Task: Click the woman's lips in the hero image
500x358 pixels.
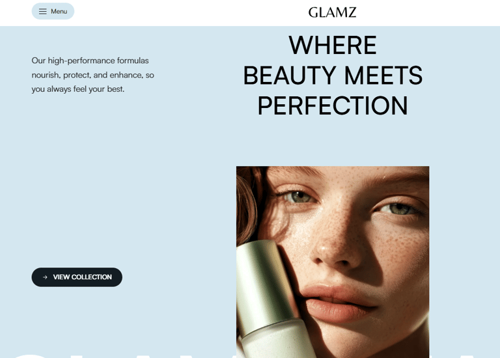Action: tap(338, 303)
